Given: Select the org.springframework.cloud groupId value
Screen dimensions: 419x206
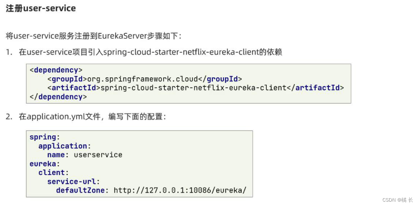Looking at the screenshot, I should (x=143, y=79).
